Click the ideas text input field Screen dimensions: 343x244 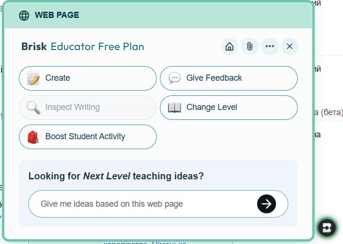point(142,204)
